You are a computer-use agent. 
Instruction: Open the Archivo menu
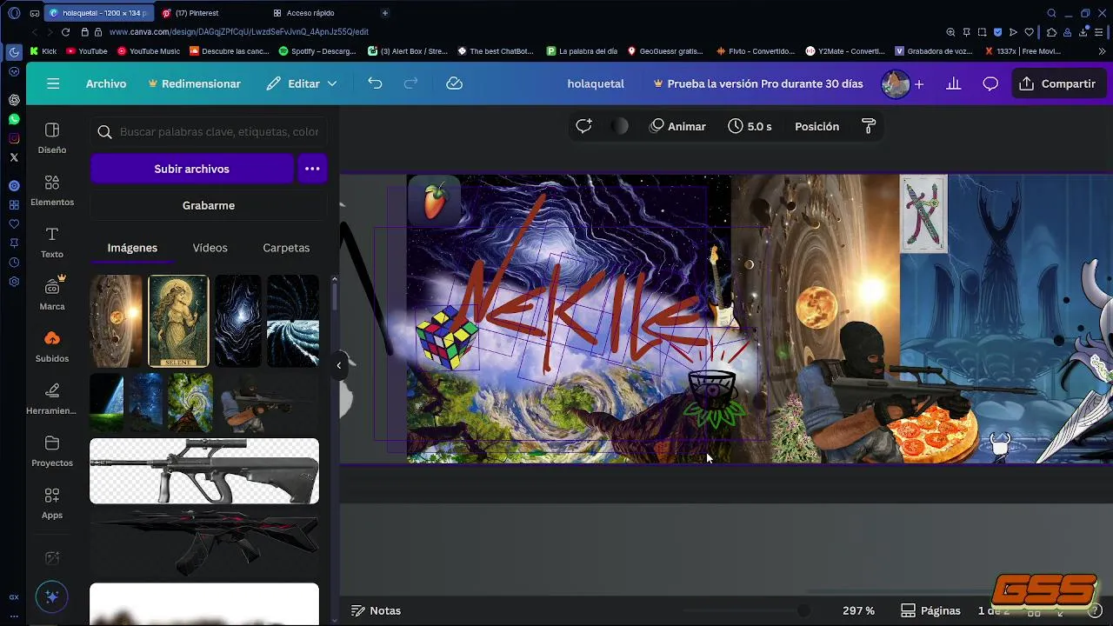(106, 83)
